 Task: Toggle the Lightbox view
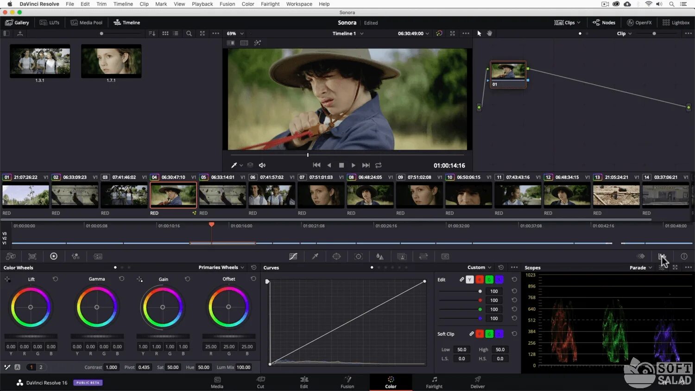(x=676, y=22)
